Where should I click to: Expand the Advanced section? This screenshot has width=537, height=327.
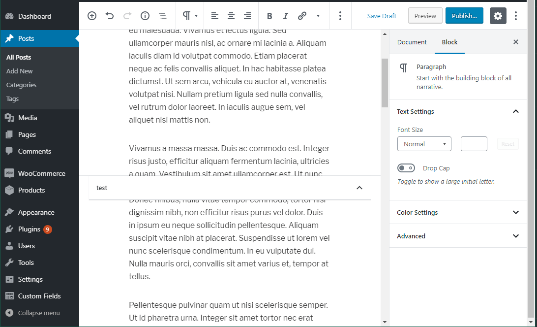(515, 236)
